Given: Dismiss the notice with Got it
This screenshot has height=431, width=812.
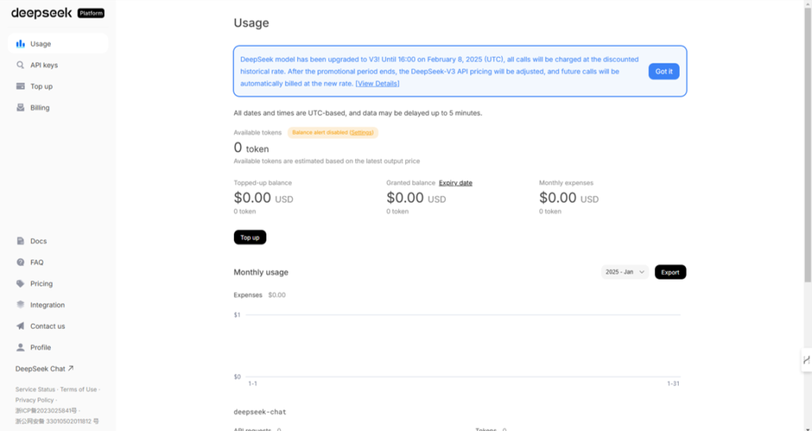Looking at the screenshot, I should pyautogui.click(x=664, y=71).
